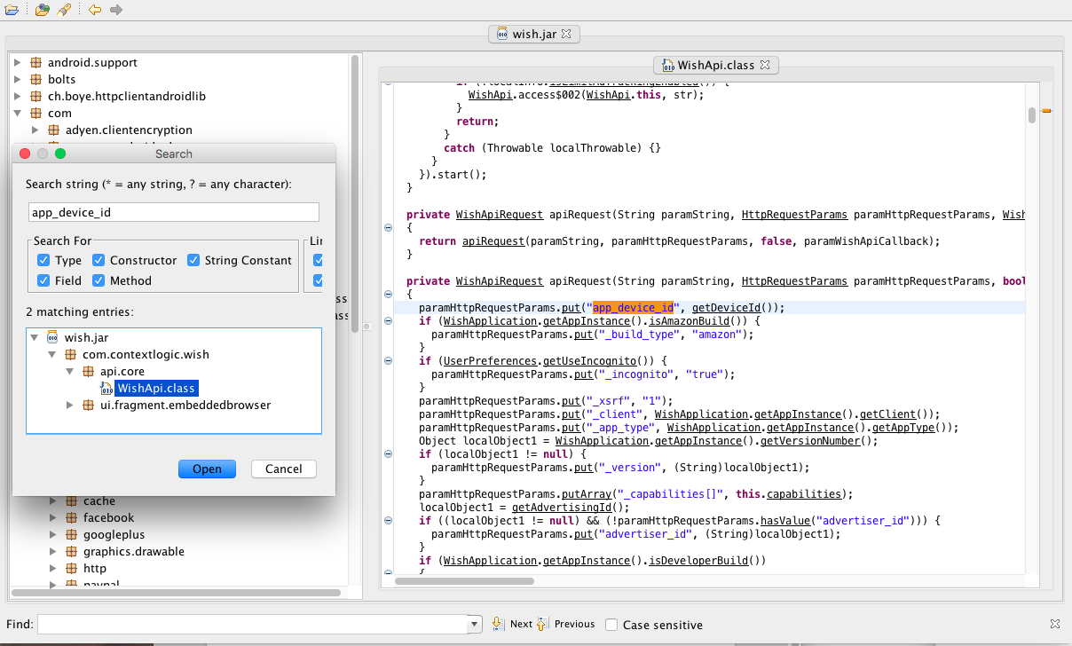Screen dimensions: 1072x646
Task: Click the Open button in Search dialog
Action: click(x=207, y=469)
